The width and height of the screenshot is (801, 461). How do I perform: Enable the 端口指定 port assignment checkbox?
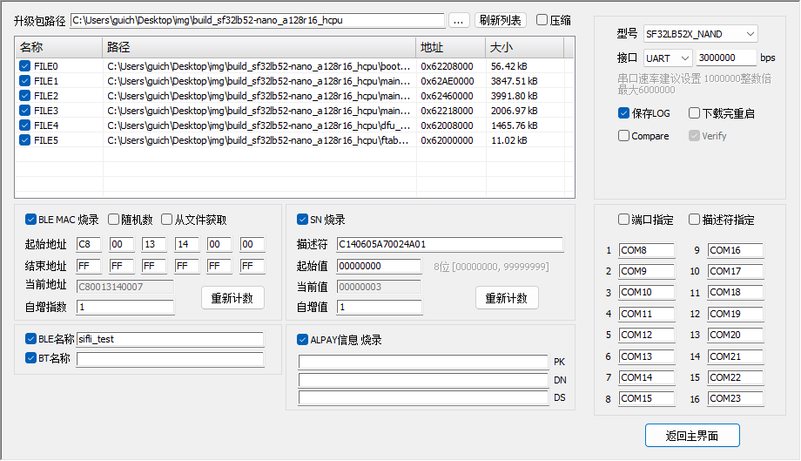[623, 220]
